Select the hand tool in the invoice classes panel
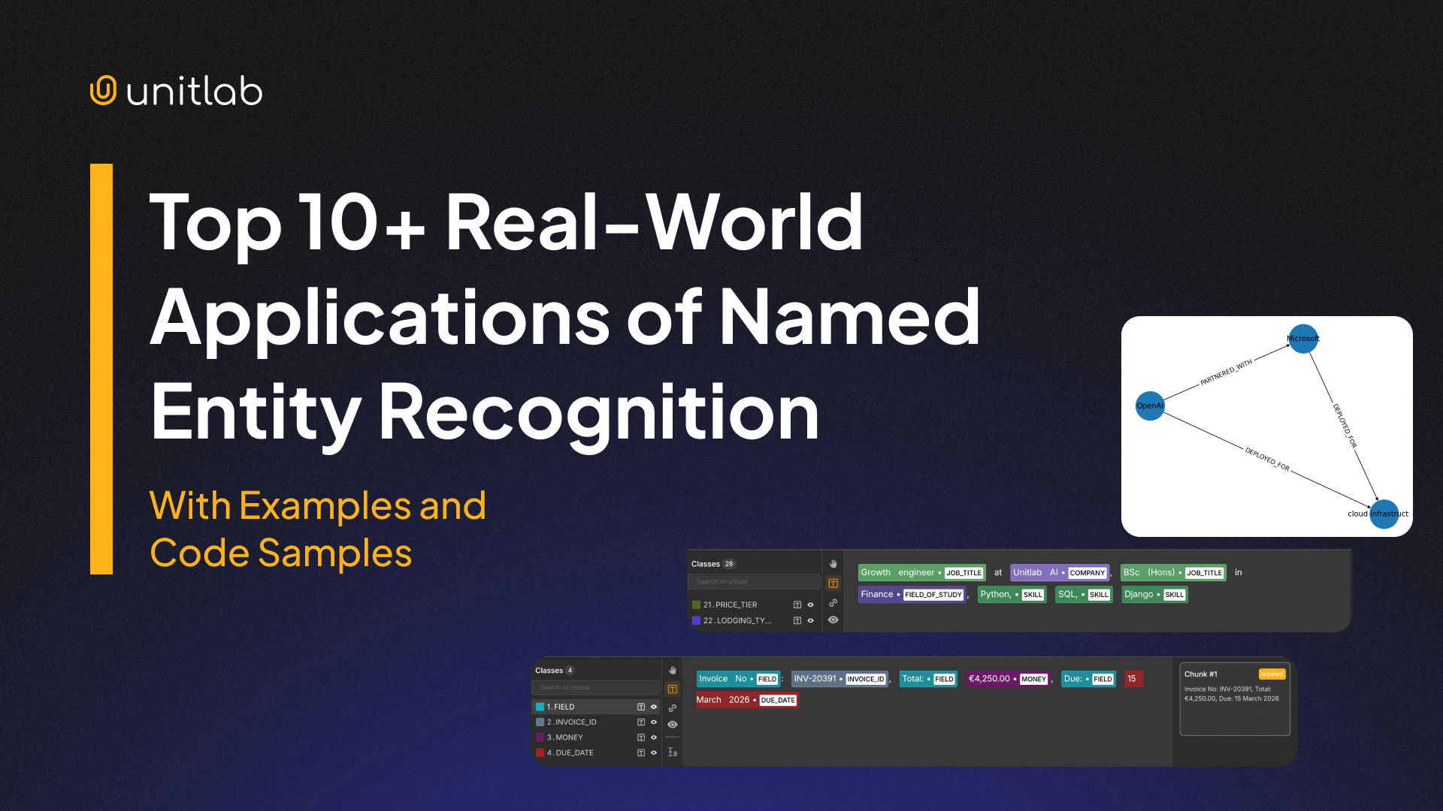This screenshot has width=1443, height=811. click(x=673, y=671)
